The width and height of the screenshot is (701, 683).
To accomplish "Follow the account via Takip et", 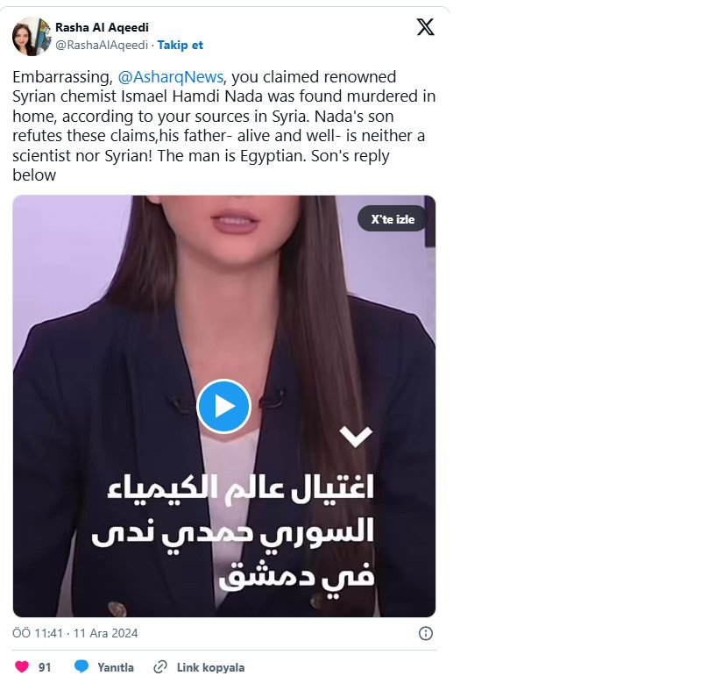I will coord(180,46).
